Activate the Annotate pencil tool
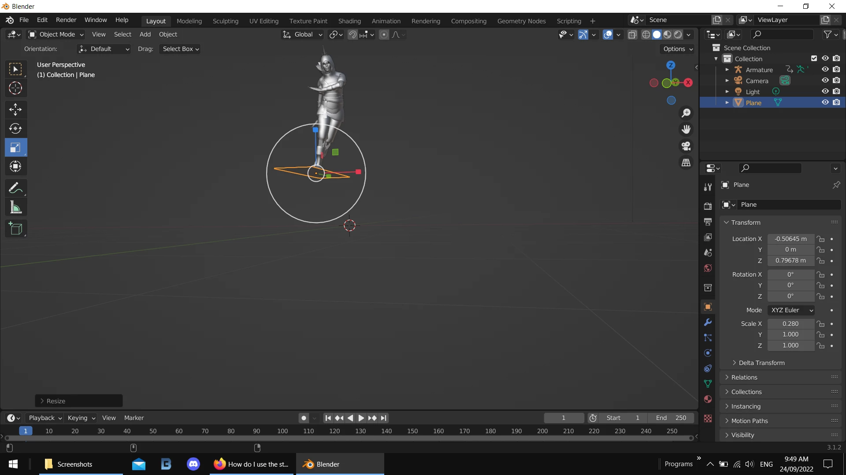This screenshot has height=475, width=846. [15, 188]
